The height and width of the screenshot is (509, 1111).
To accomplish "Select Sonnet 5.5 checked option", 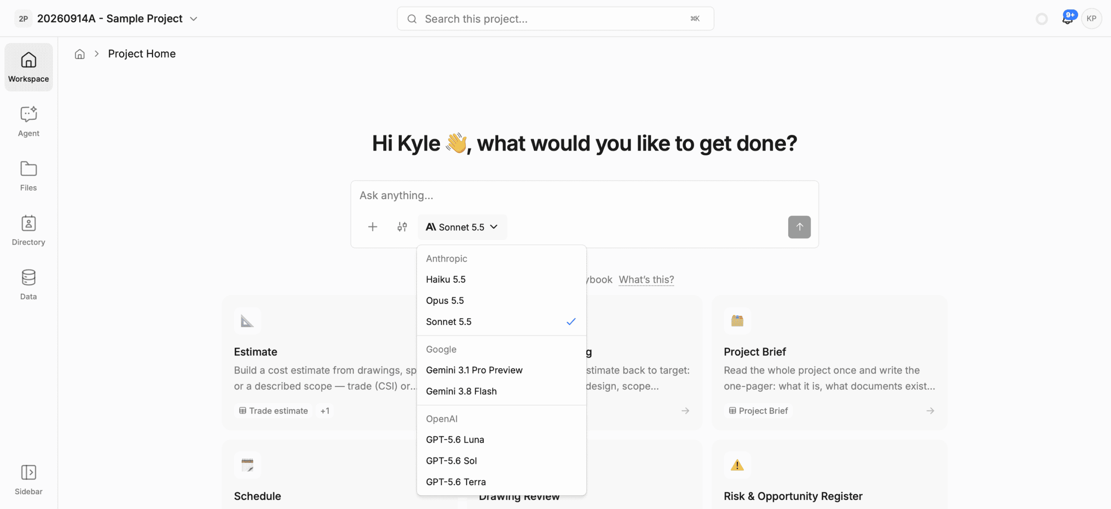I will point(501,322).
